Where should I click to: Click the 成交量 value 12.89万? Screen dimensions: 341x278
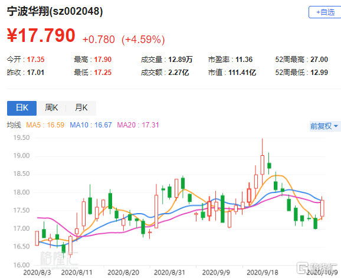181,60
